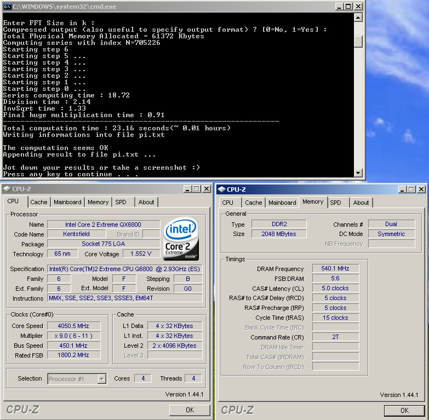Image resolution: width=429 pixels, height=420 pixels.
Task: Click the Kentsfield code name field
Action: point(76,234)
